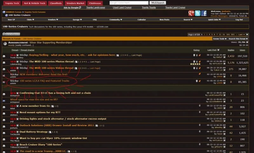Screen dimensions: 254x153
Task: Click Log Out link
Action: [x=239, y=20]
